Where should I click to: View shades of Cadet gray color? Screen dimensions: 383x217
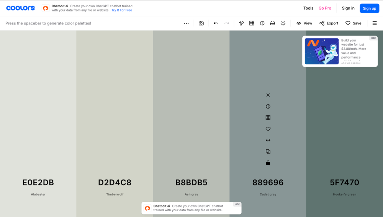[268, 118]
